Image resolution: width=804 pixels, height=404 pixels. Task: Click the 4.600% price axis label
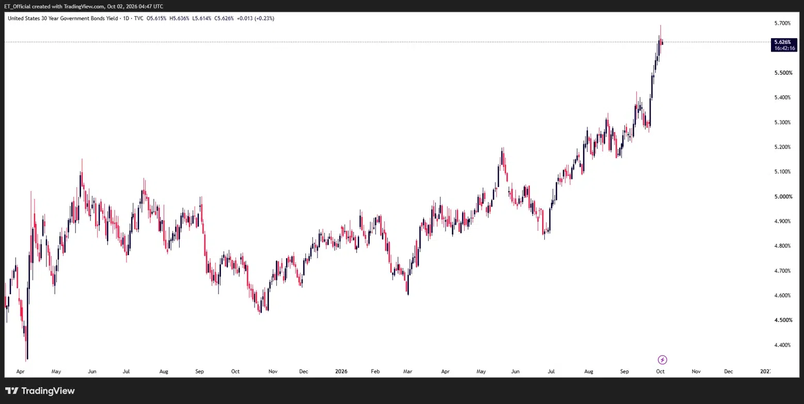point(783,295)
